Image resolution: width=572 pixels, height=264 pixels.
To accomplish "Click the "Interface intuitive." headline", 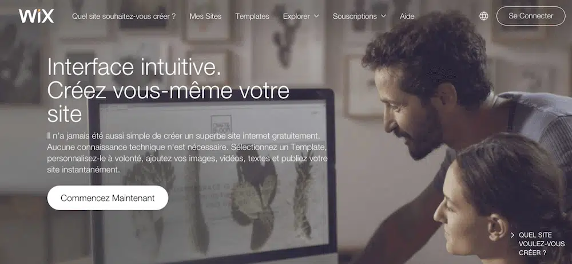I will [x=134, y=67].
